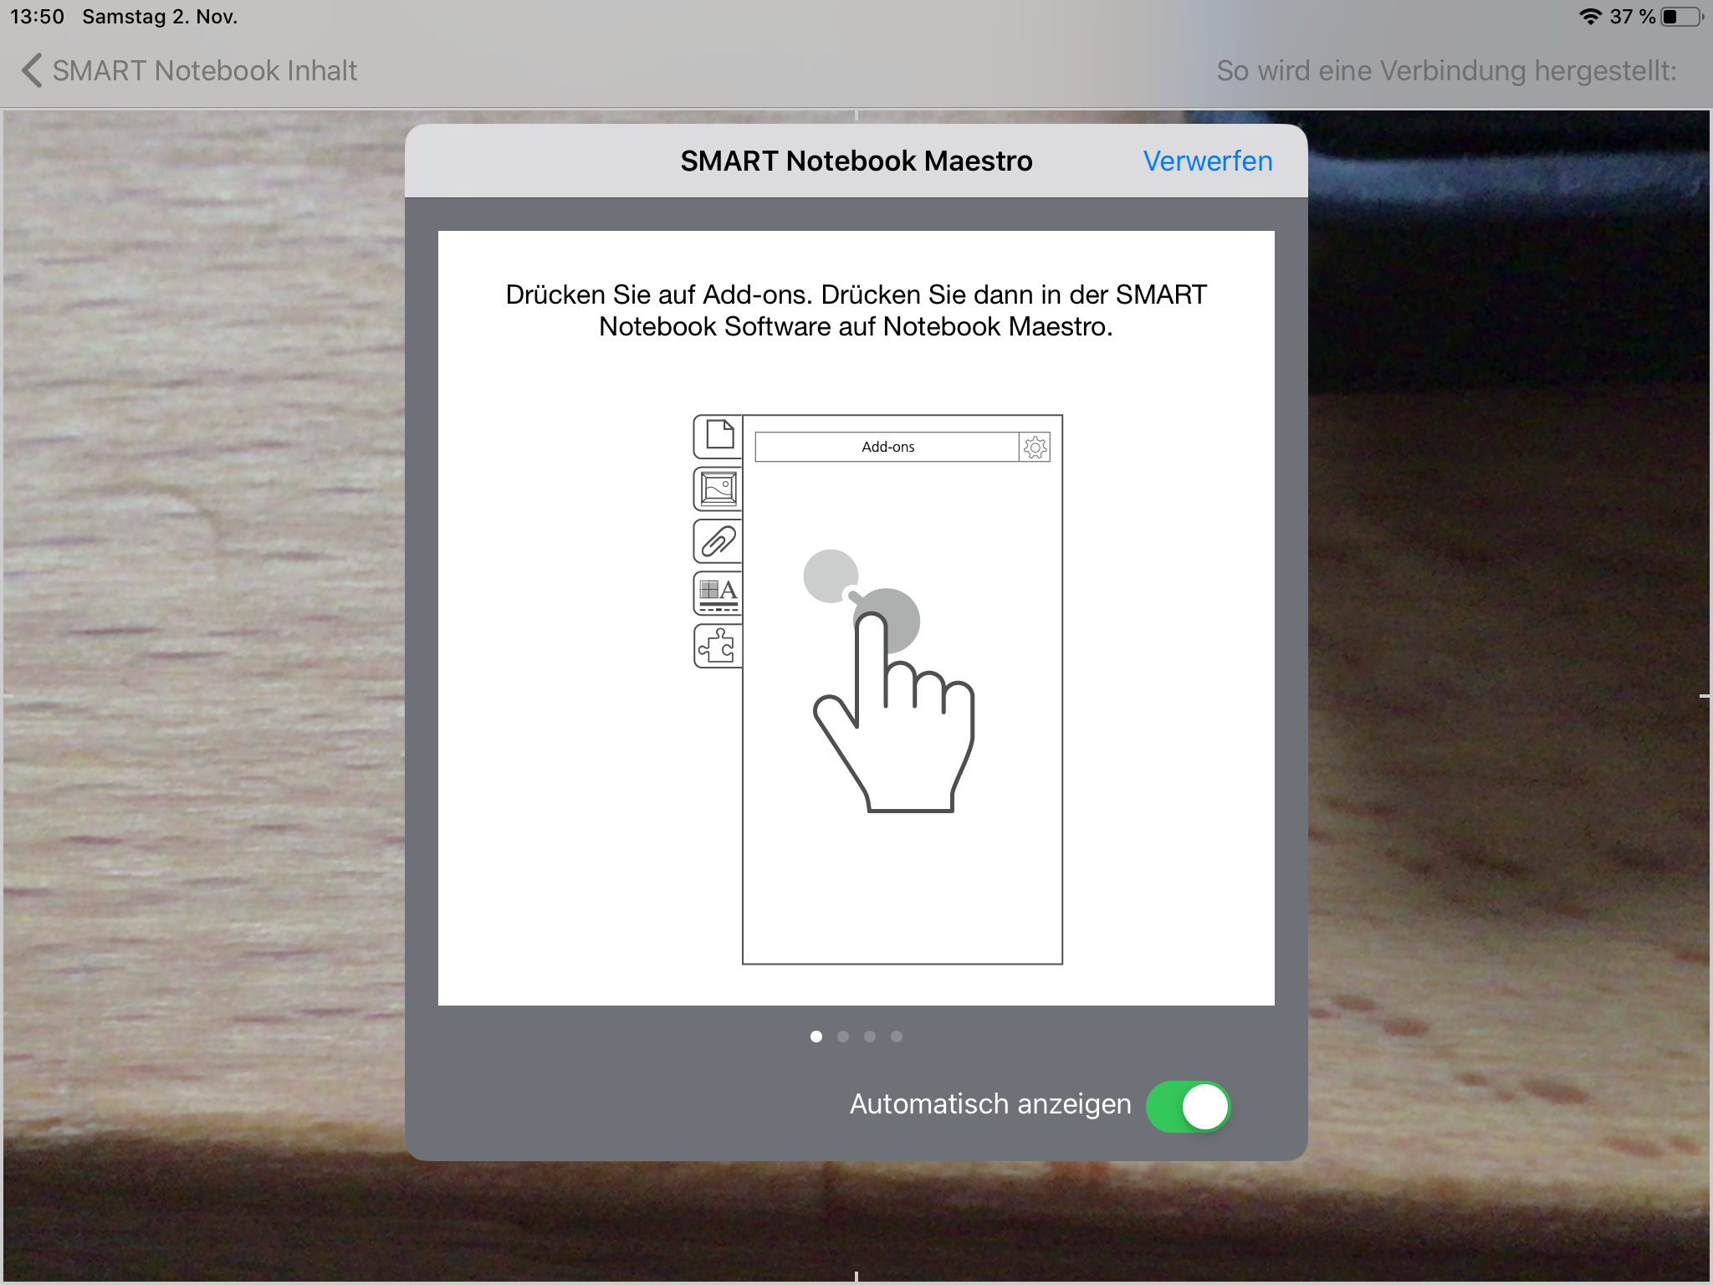The height and width of the screenshot is (1285, 1713).
Task: Go back via the SMART Notebook Inhalt chevron
Action: [x=32, y=71]
